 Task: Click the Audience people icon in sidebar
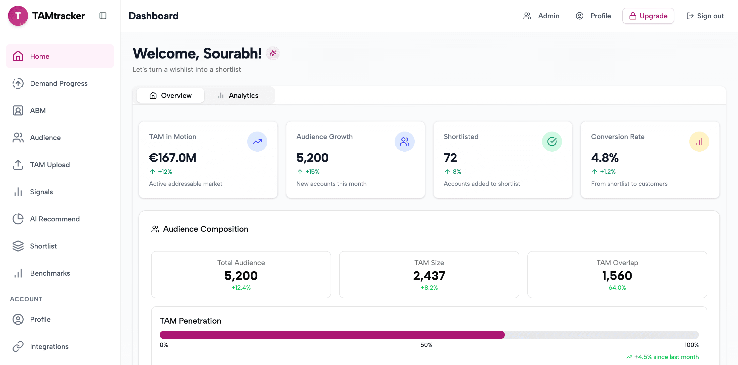(x=18, y=138)
